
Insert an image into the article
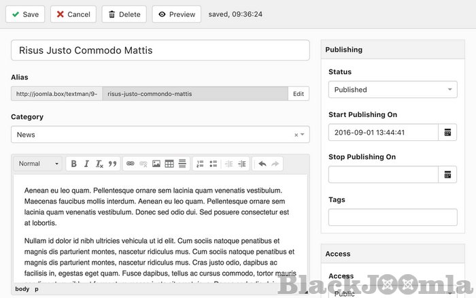tap(156, 164)
